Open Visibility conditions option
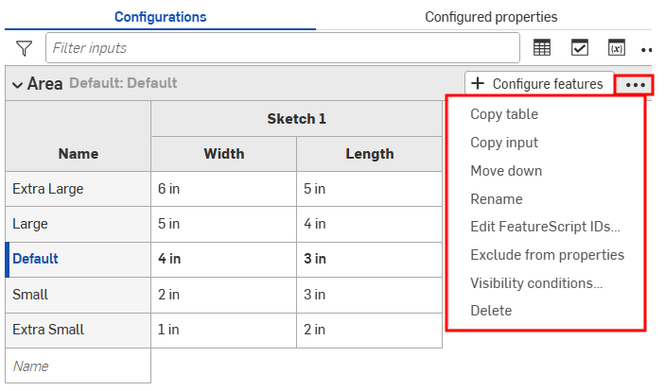 click(536, 282)
